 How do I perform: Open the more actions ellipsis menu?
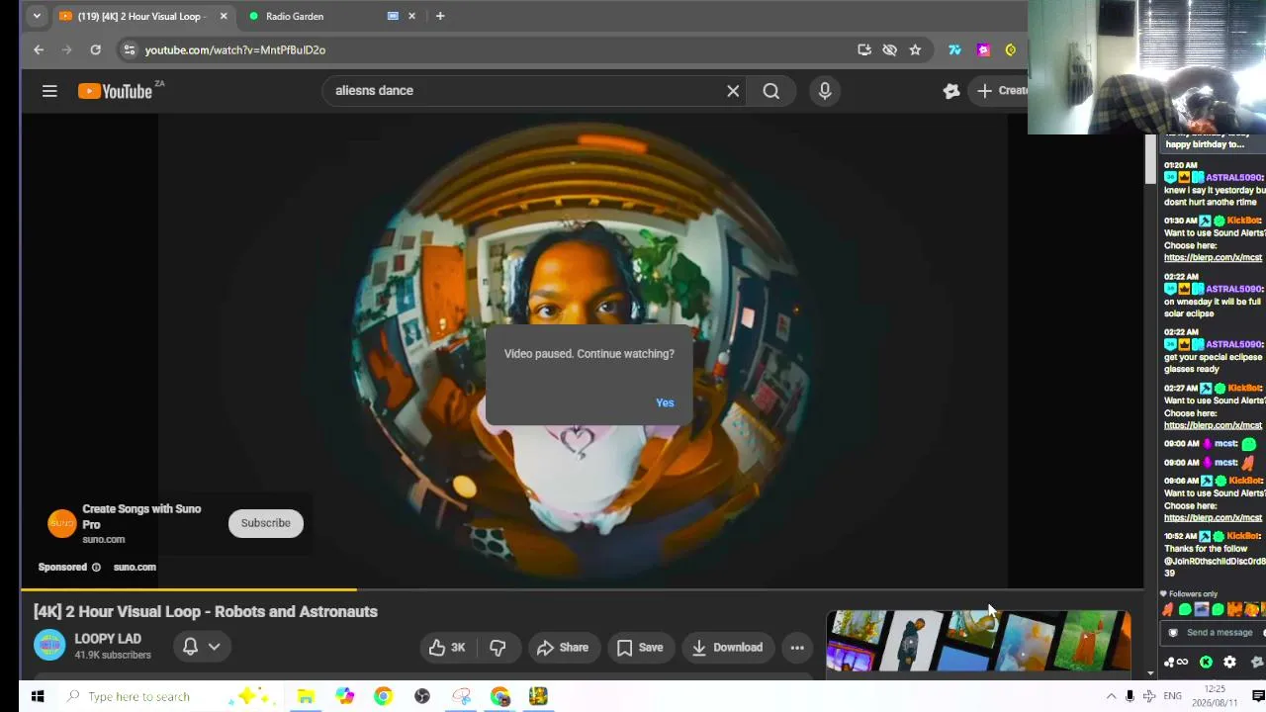797,648
